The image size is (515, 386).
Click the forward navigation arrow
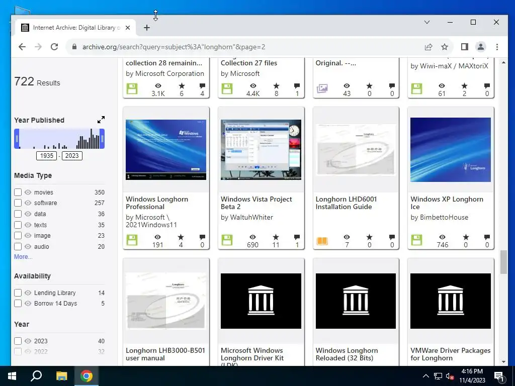38,47
